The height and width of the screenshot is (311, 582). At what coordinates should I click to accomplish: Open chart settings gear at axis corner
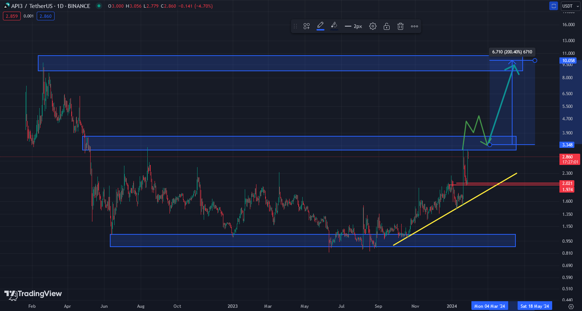tap(571, 306)
